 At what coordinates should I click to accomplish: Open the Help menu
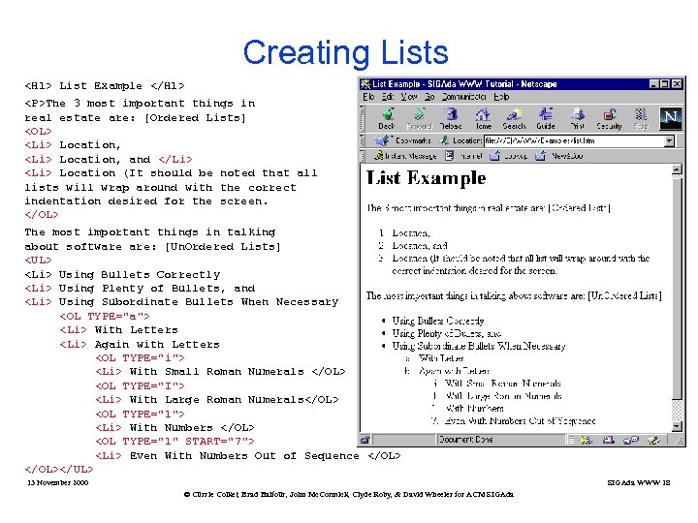click(x=501, y=97)
